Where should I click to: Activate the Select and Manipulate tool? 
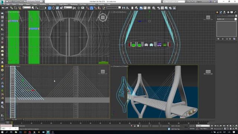[x=78, y=8]
